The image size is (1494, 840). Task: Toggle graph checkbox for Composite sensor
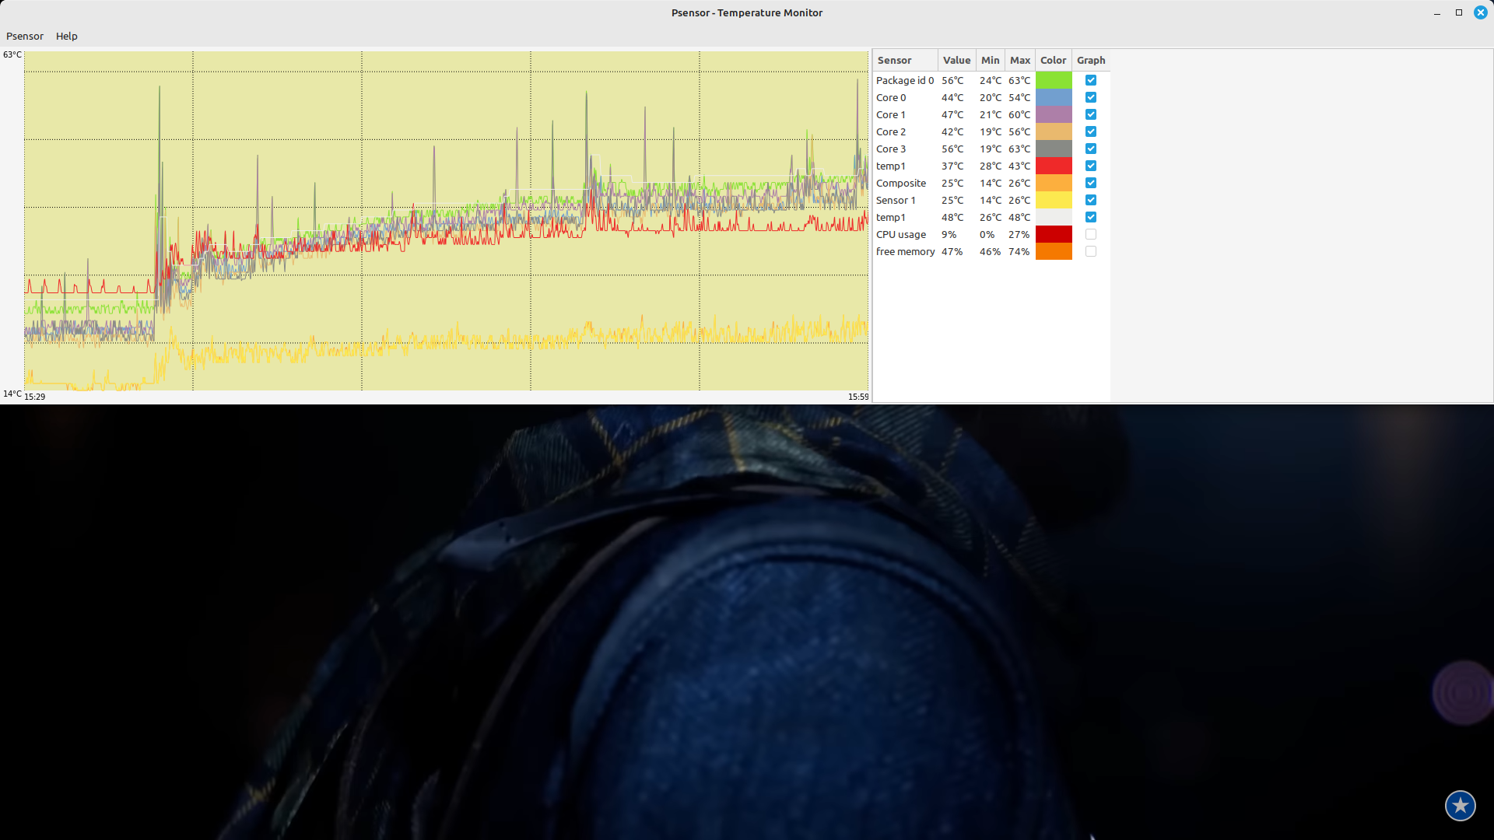point(1091,183)
